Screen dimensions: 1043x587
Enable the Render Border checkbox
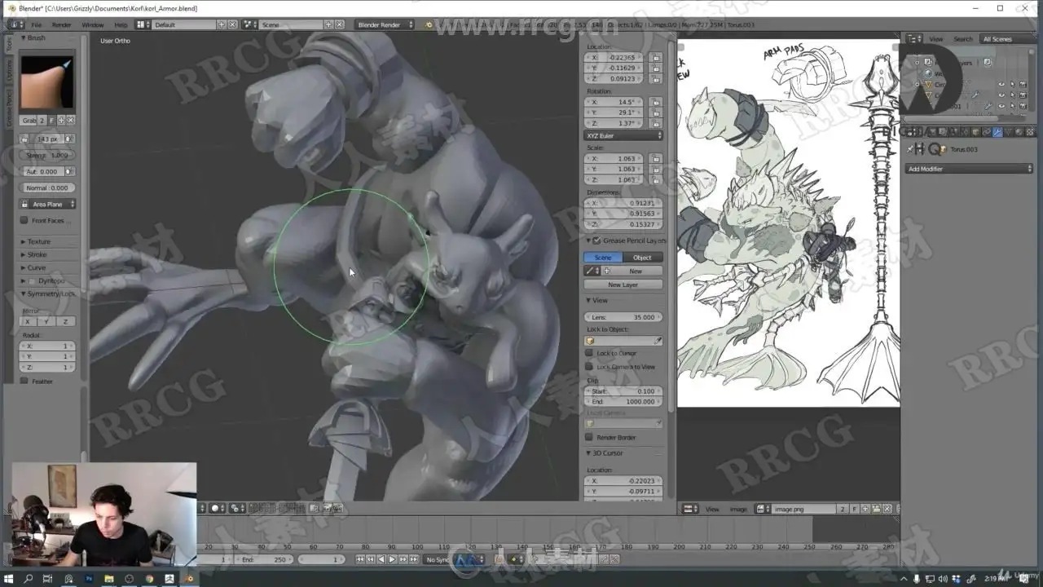[589, 437]
